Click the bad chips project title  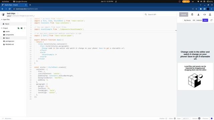[11, 13]
